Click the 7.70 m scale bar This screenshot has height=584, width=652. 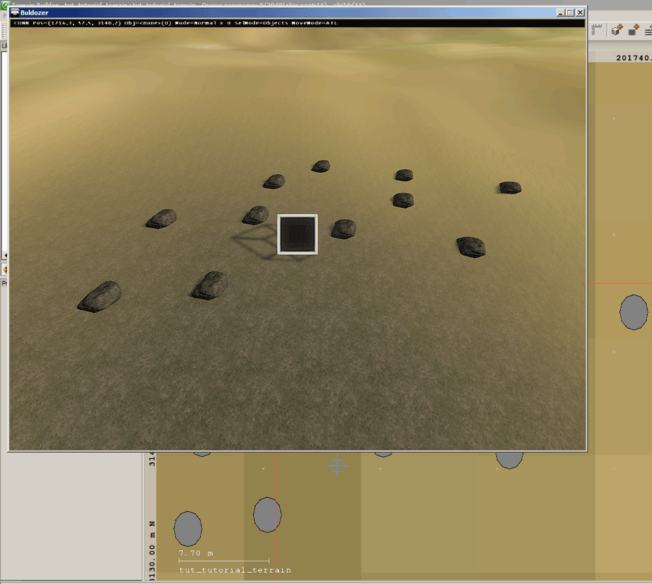tap(223, 561)
